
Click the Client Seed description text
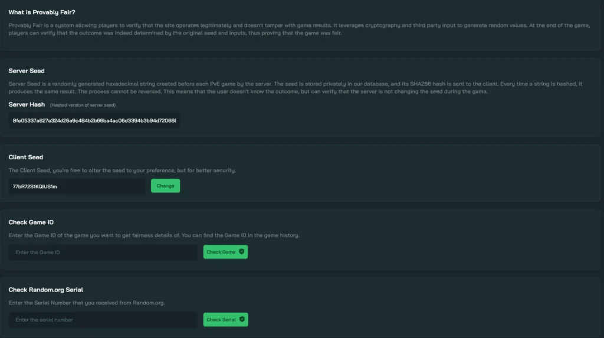click(122, 170)
